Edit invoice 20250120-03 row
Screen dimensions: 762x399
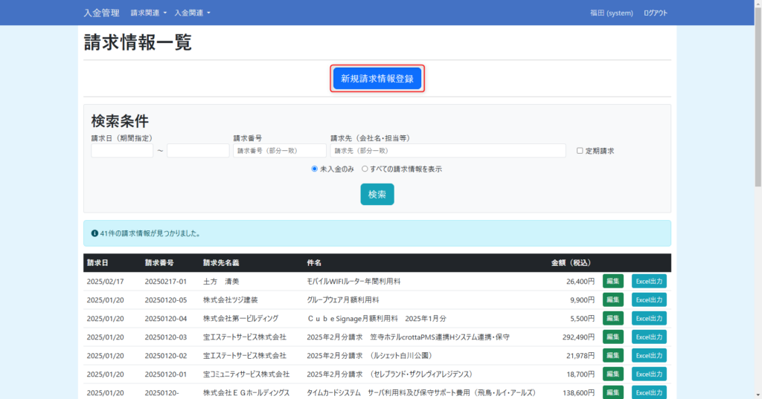[x=612, y=337]
